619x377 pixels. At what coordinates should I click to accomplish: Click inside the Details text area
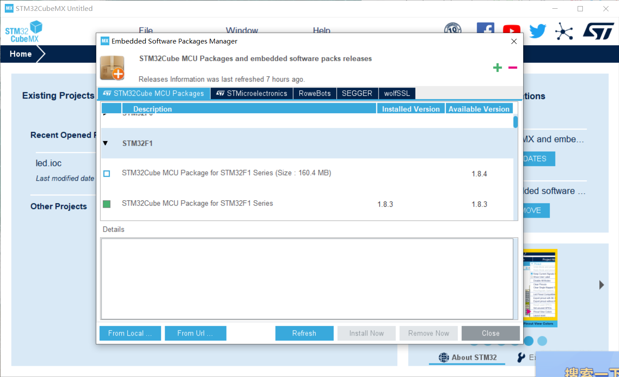point(307,279)
